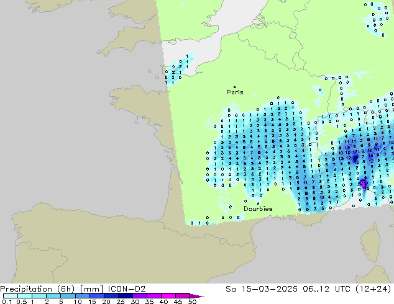Screen dimensions: 394x304
Task: Pick the legend swatch between 45 and 50
Action: click(183, 296)
